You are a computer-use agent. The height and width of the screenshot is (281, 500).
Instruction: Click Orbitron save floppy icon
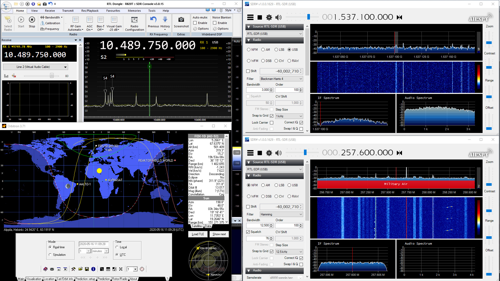[x=87, y=269]
